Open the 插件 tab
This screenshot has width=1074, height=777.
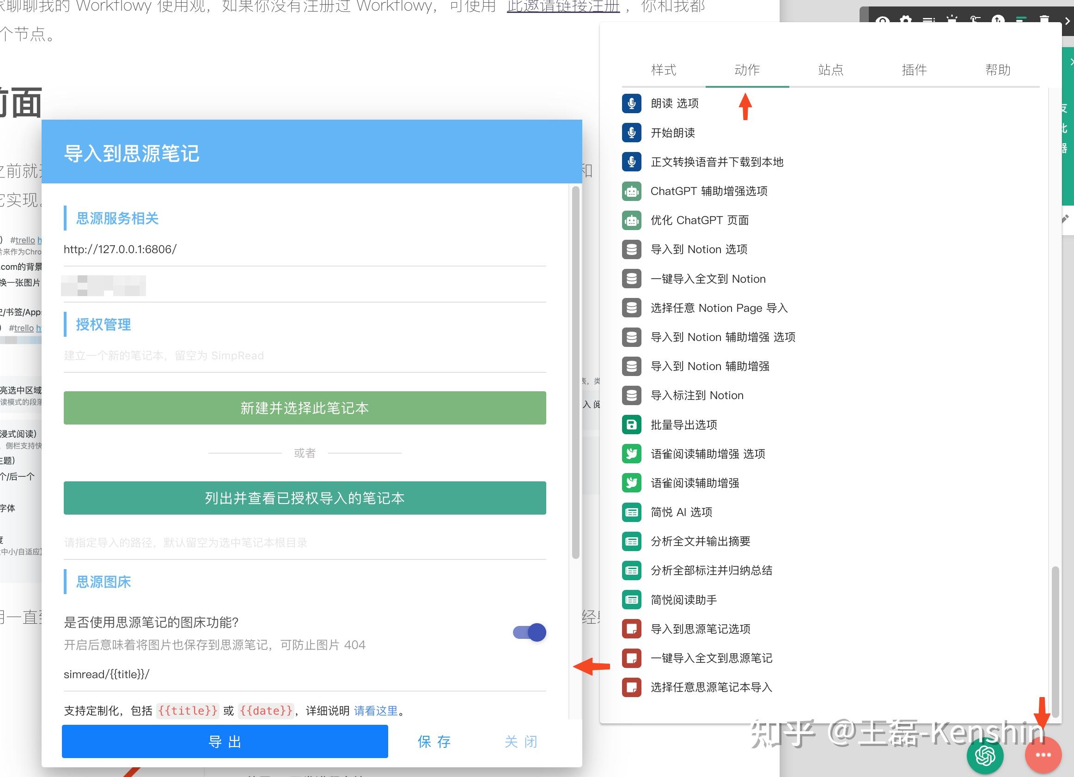point(914,70)
